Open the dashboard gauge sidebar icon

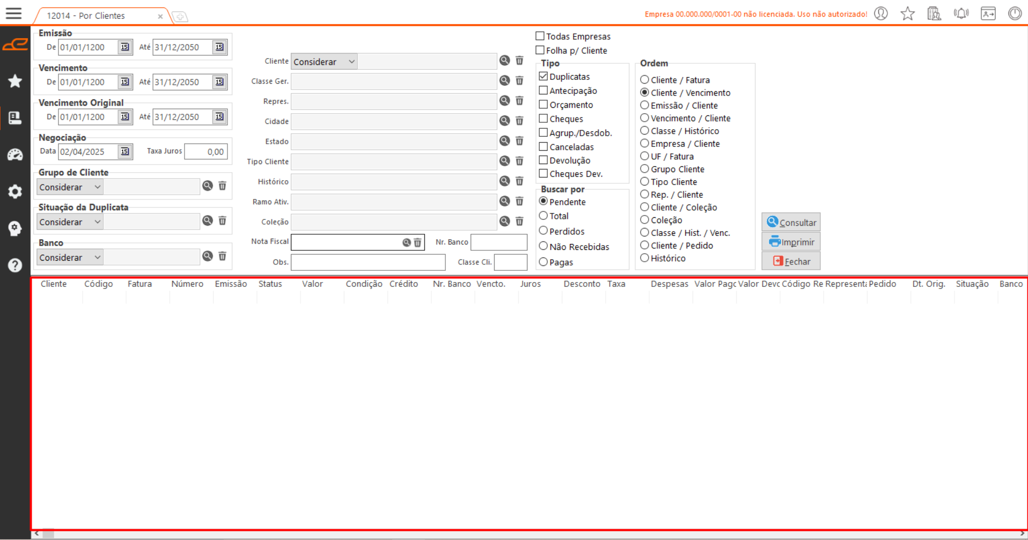tap(15, 155)
